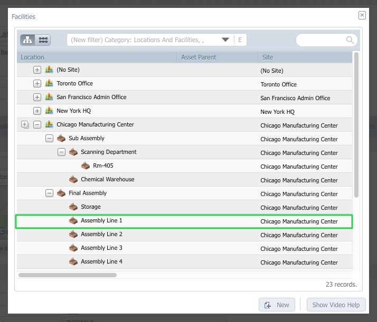The image size is (377, 322).
Task: Expand the Toronto Office node
Action: tap(37, 83)
